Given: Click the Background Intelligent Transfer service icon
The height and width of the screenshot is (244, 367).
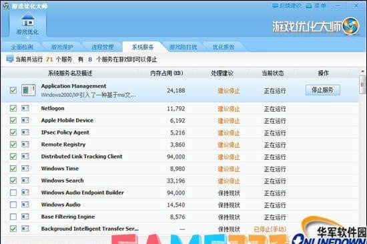Looking at the screenshot, I should [x=25, y=229].
